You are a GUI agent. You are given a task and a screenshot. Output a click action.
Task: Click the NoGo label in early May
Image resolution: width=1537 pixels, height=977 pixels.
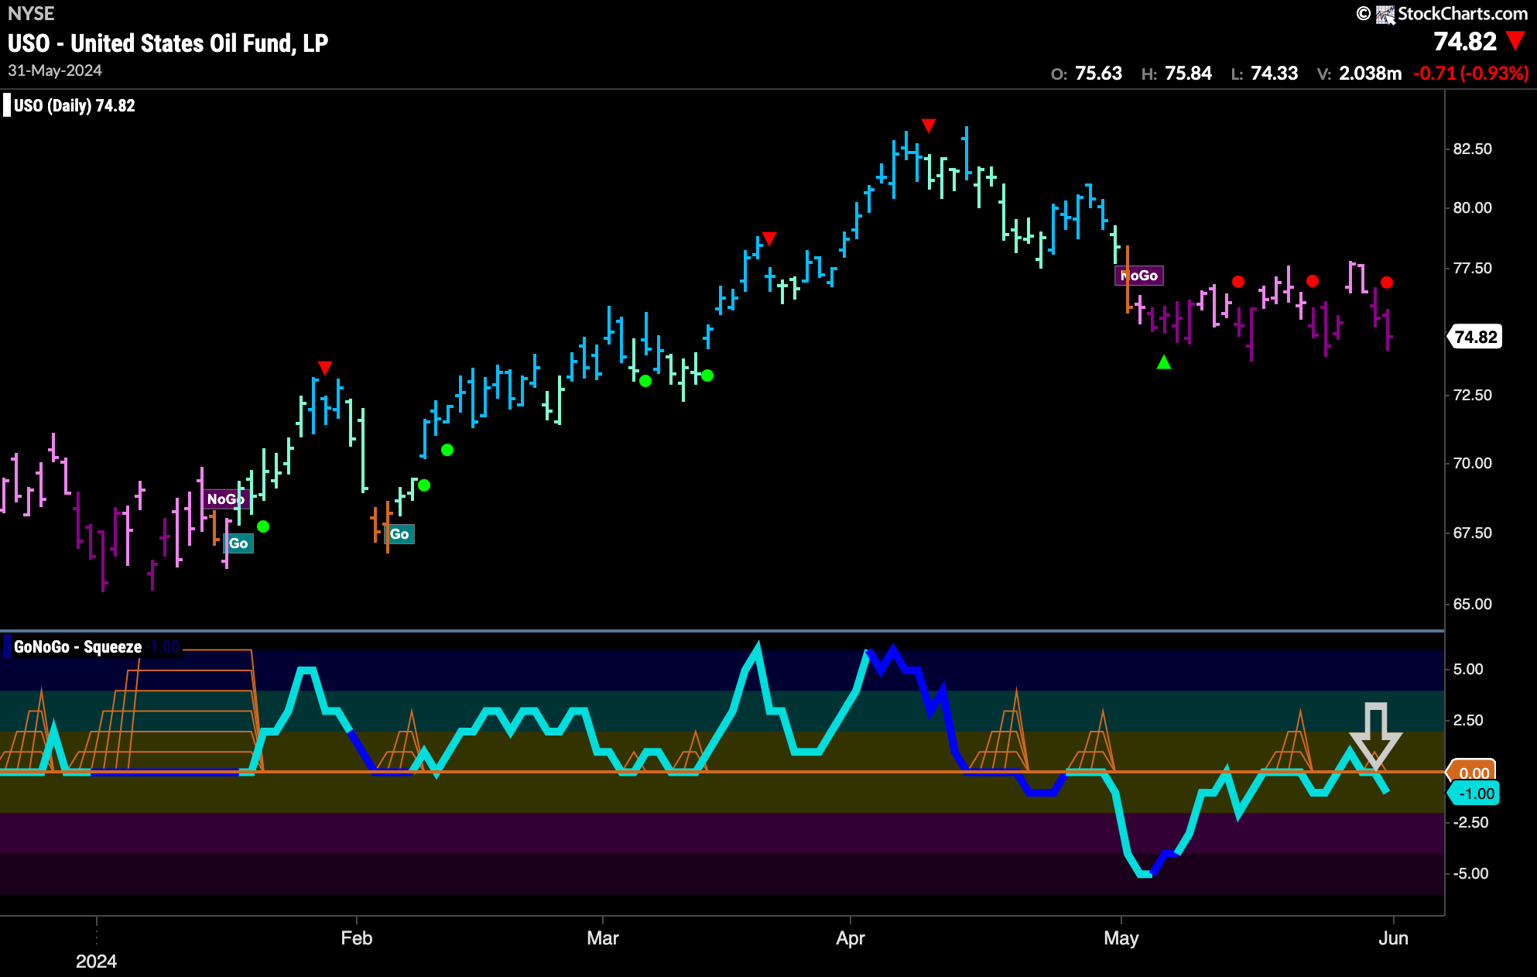(1139, 276)
